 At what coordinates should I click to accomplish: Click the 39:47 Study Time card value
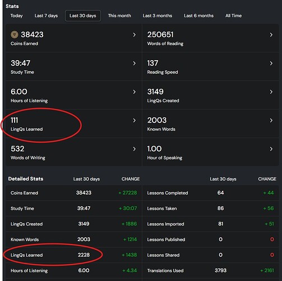tap(20, 63)
